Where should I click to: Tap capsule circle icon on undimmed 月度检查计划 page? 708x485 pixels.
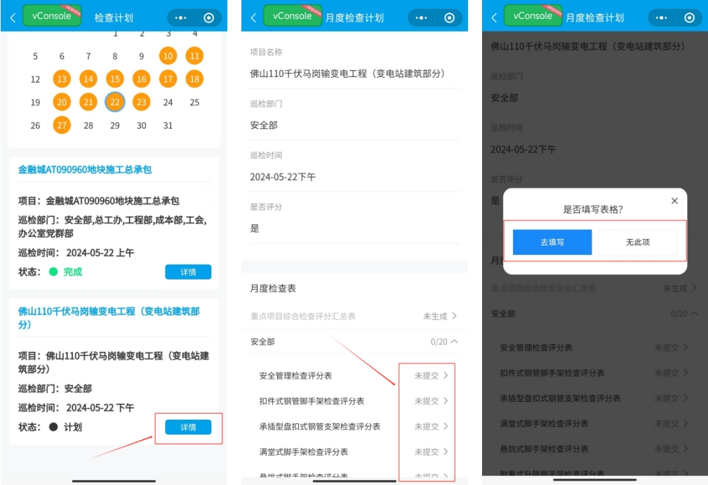coord(449,18)
